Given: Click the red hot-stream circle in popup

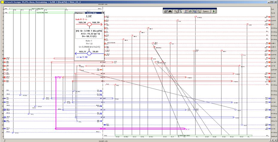Looking at the screenshot, I should click(x=89, y=24).
